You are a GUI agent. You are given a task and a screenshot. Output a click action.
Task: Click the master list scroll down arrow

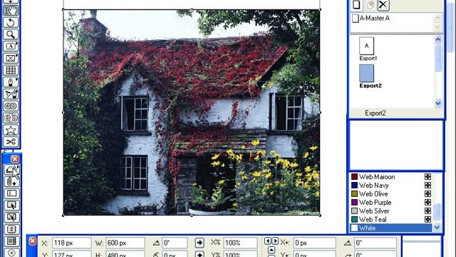coord(437,27)
